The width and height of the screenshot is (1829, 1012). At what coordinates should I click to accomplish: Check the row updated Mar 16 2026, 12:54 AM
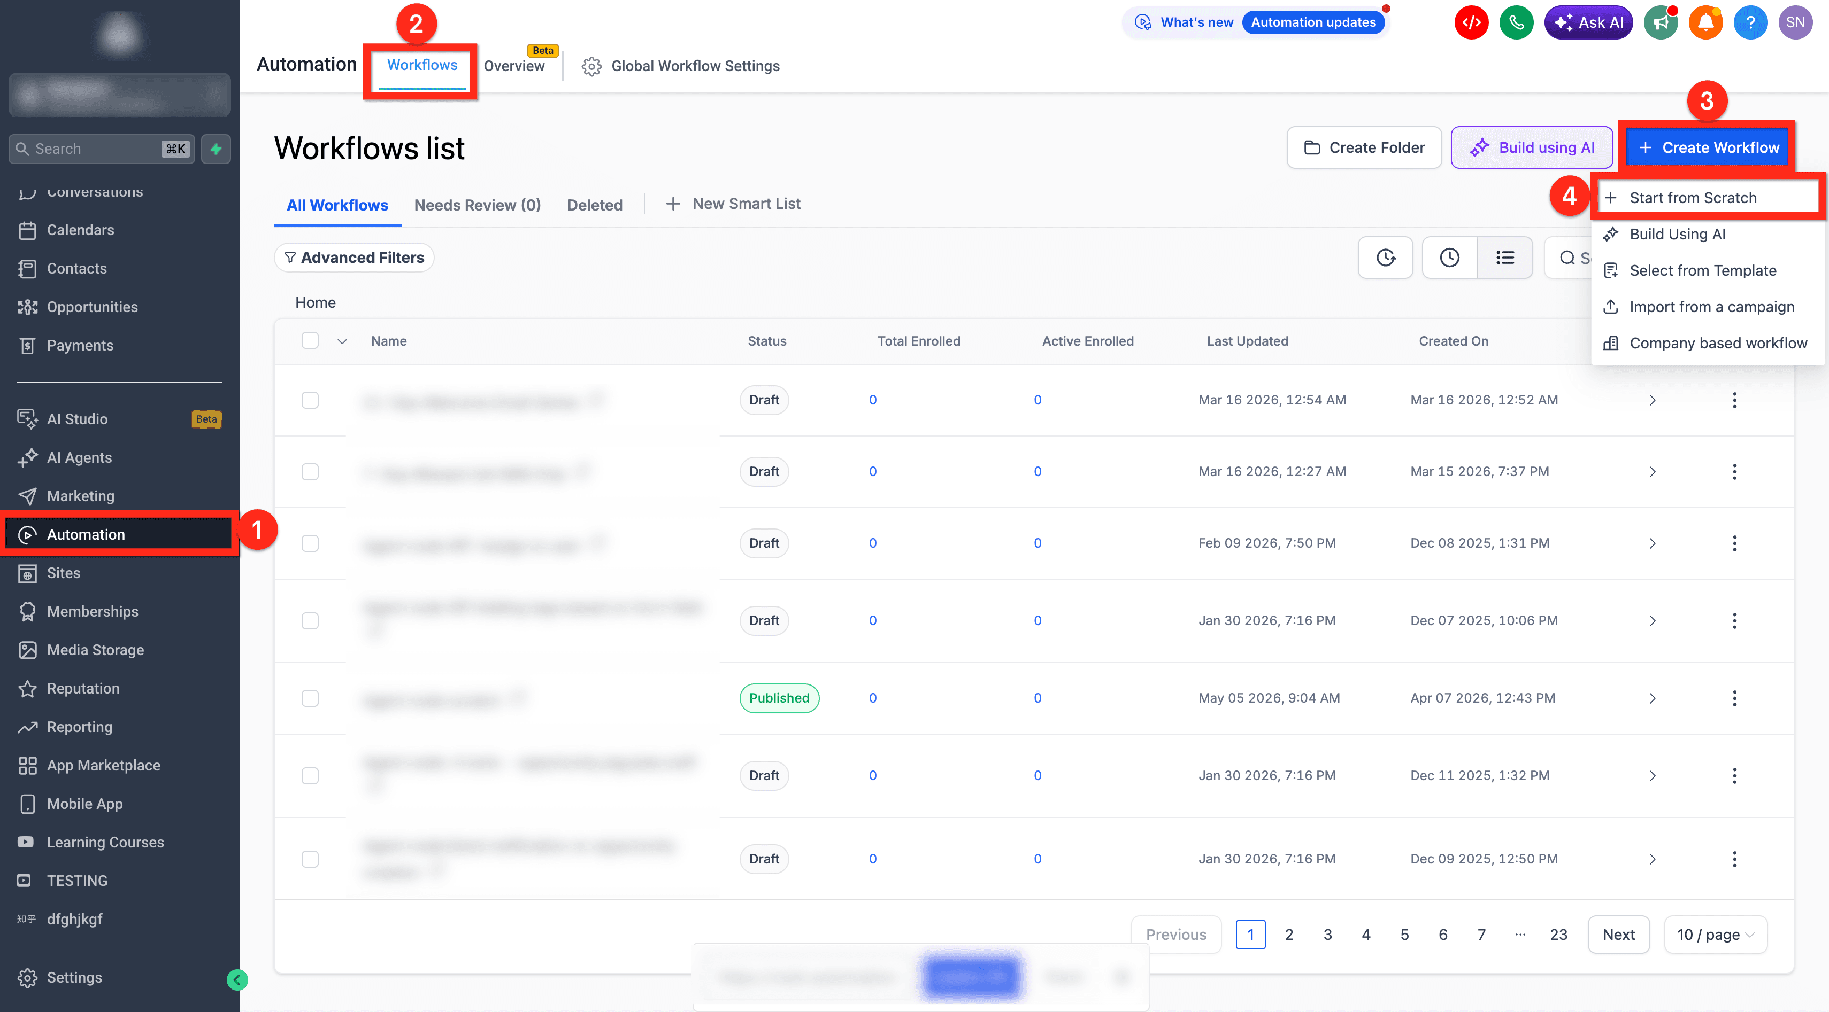point(310,400)
